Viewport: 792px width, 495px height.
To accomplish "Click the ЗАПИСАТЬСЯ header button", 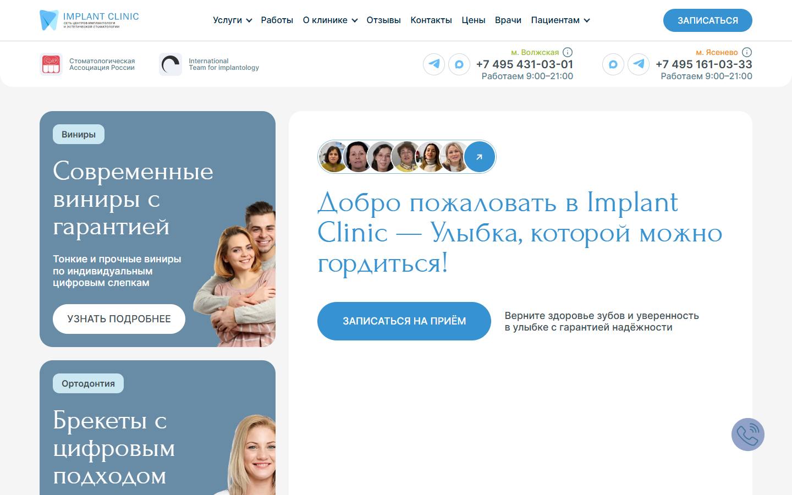I will pos(708,20).
